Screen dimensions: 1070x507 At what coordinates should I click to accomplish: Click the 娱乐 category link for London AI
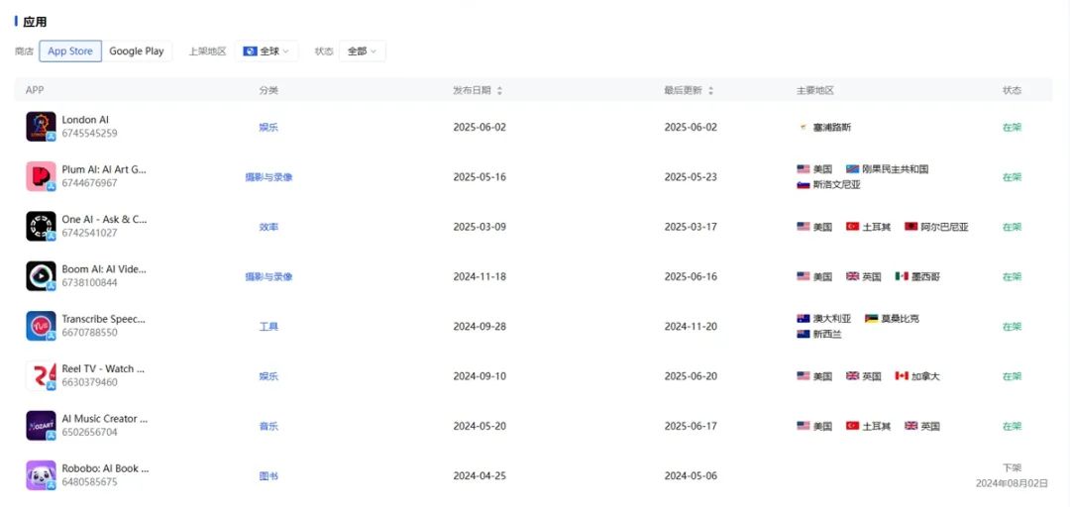[x=268, y=127]
